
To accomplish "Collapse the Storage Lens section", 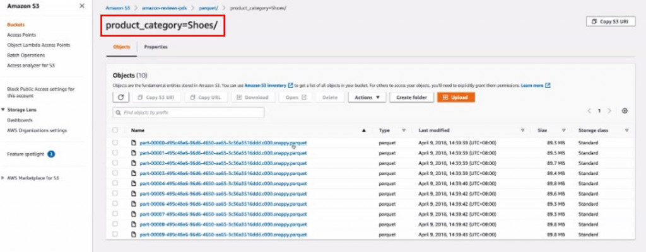I will pyautogui.click(x=3, y=110).
